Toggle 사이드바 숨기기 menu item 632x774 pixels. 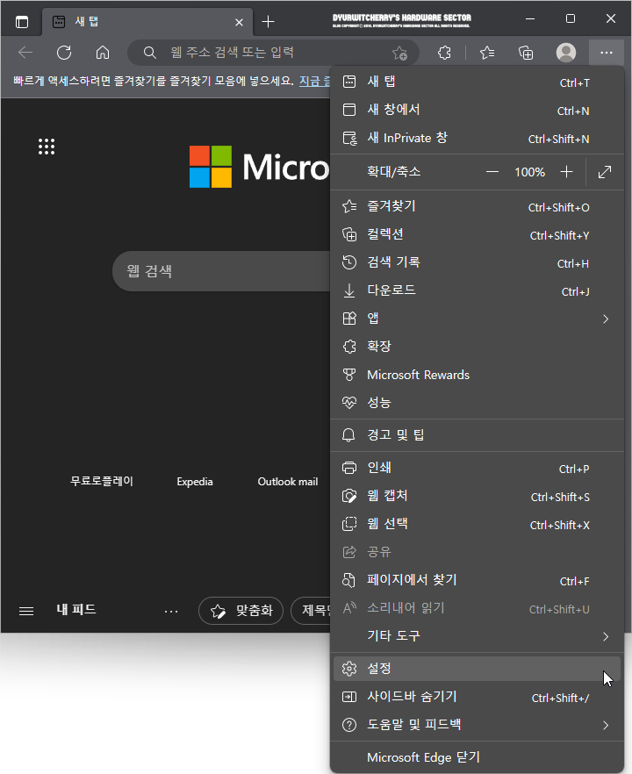[x=477, y=697]
